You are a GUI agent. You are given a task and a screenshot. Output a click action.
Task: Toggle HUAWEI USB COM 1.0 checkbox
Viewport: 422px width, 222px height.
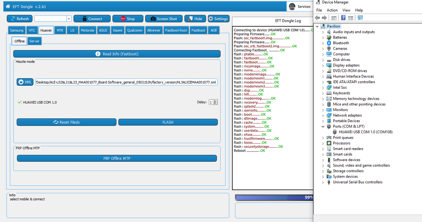tap(20, 102)
